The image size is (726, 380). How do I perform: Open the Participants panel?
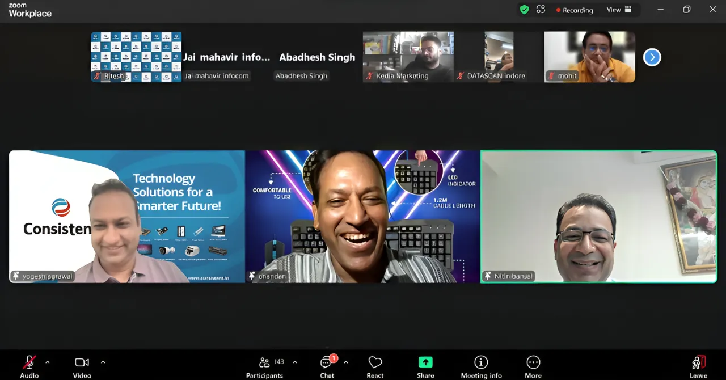tap(264, 366)
